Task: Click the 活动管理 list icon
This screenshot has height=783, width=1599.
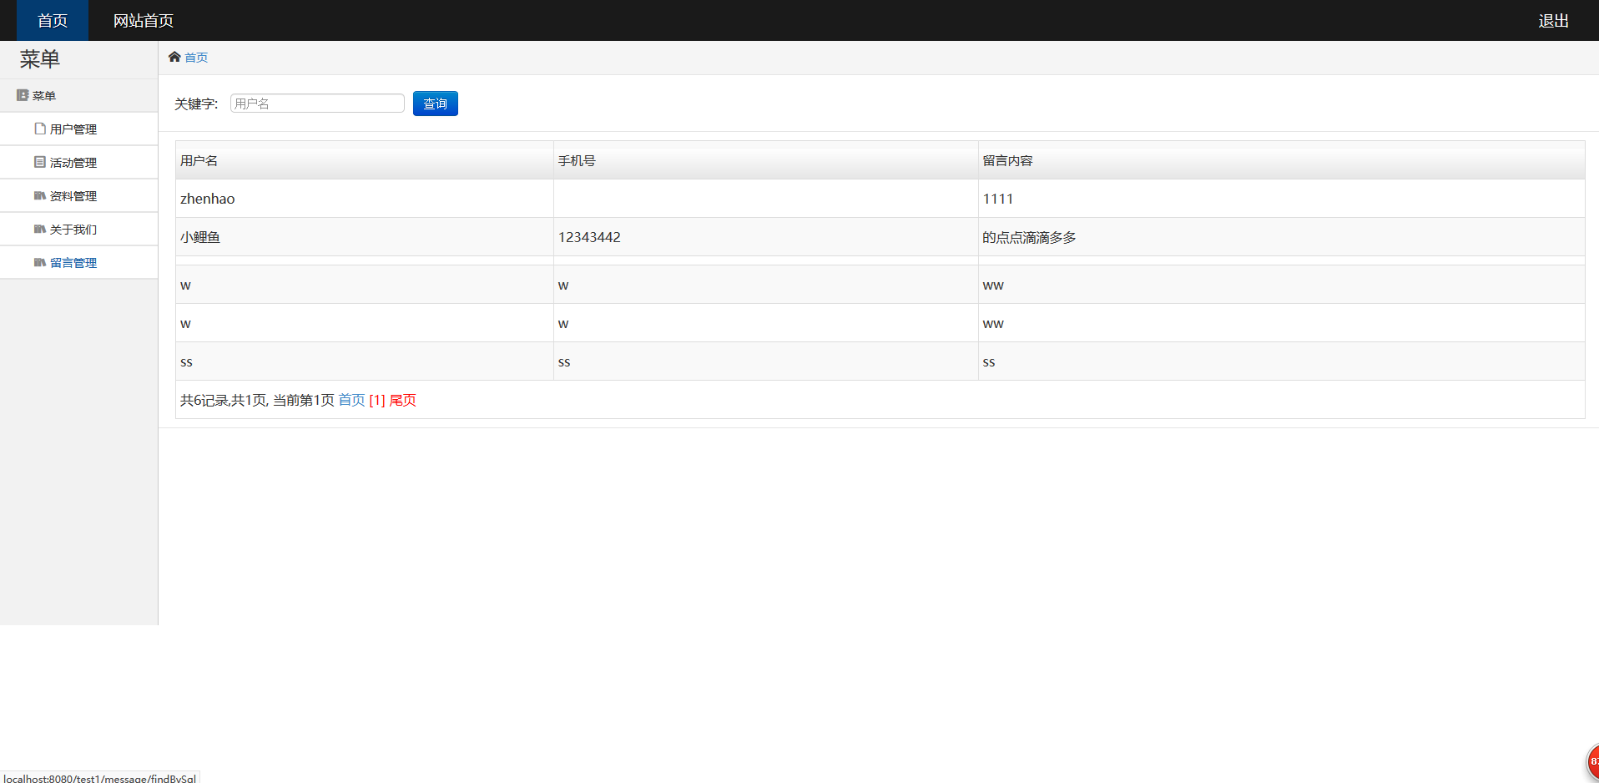Action: pyautogui.click(x=39, y=162)
